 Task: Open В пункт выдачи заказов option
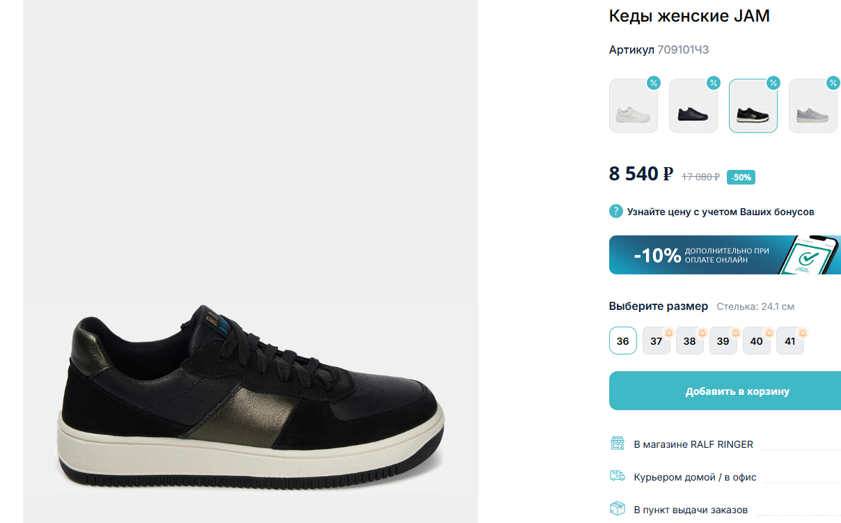[691, 510]
